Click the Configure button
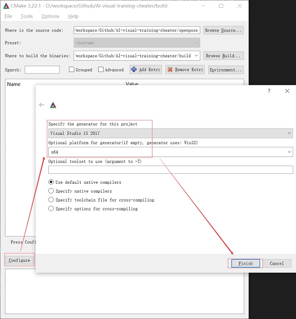This screenshot has height=319, width=296. [x=19, y=260]
